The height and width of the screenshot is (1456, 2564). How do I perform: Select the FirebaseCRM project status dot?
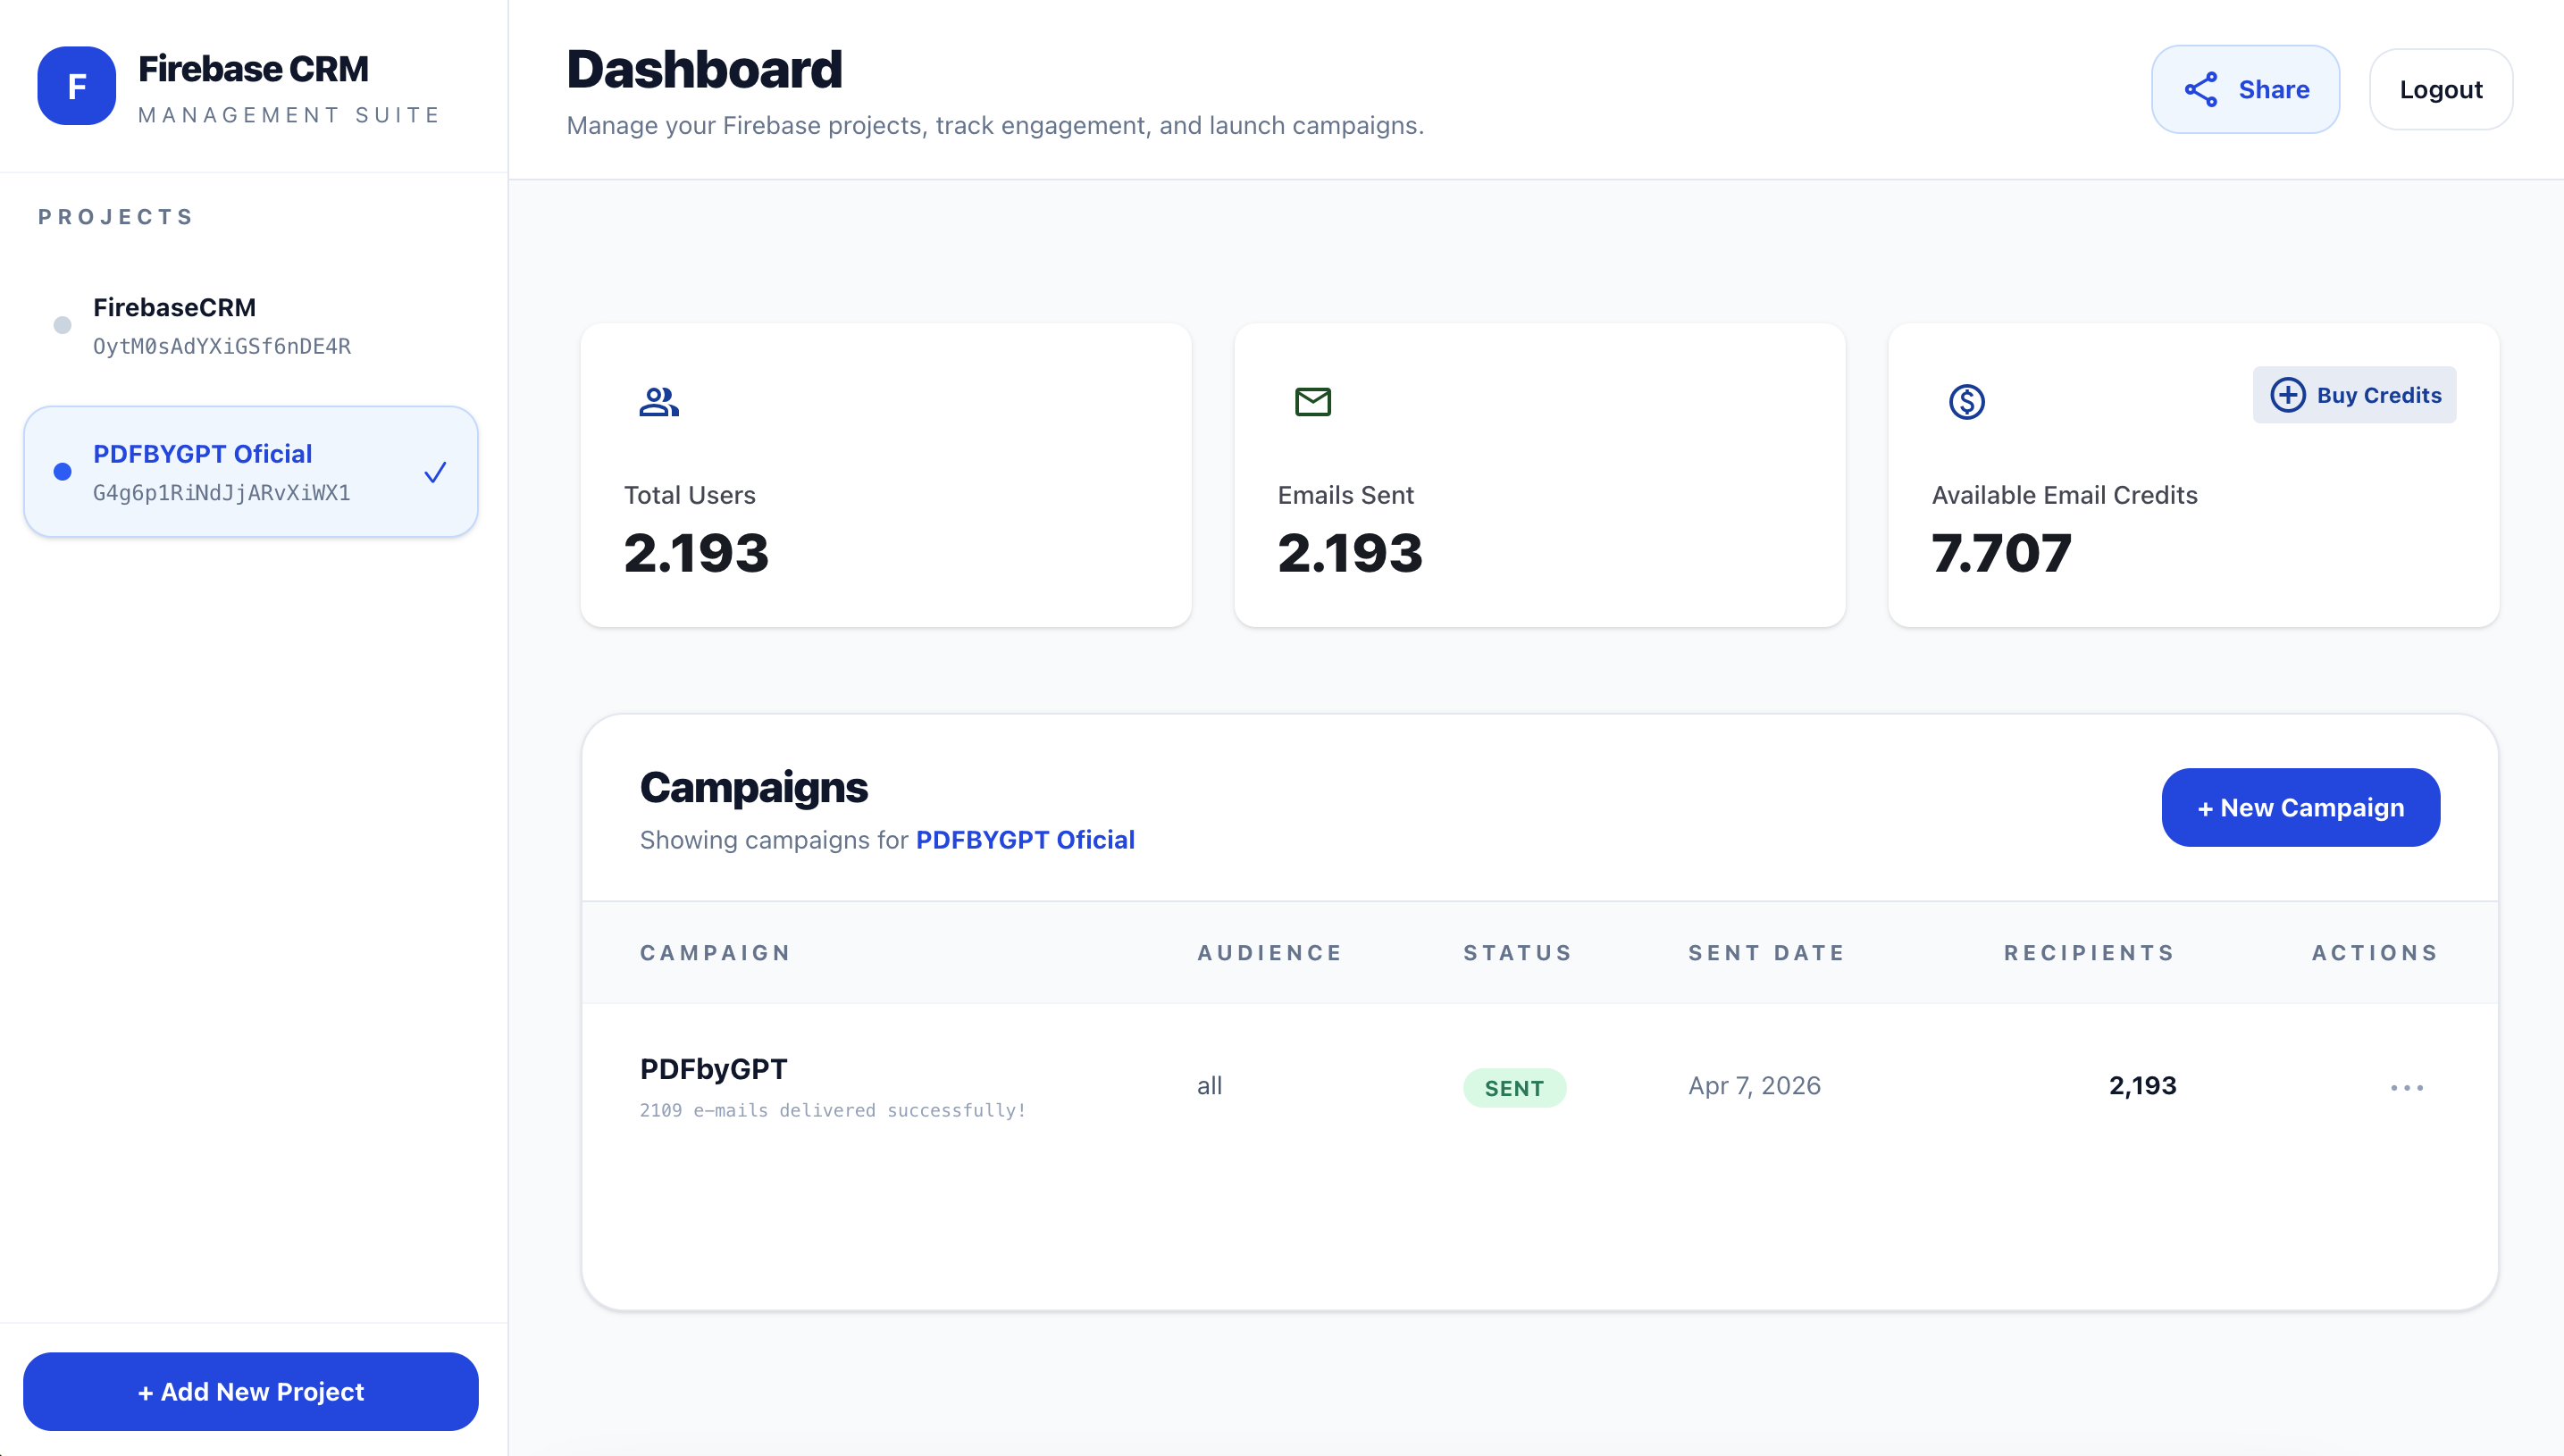pos(63,324)
